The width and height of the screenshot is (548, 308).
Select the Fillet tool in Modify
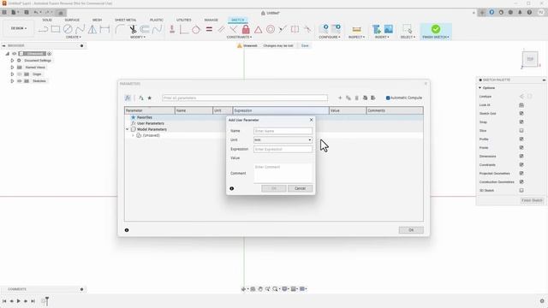[120, 29]
